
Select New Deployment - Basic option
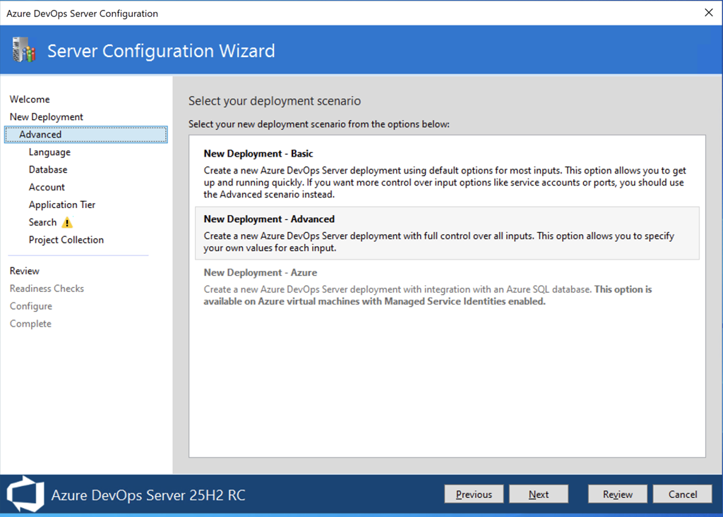(x=258, y=154)
